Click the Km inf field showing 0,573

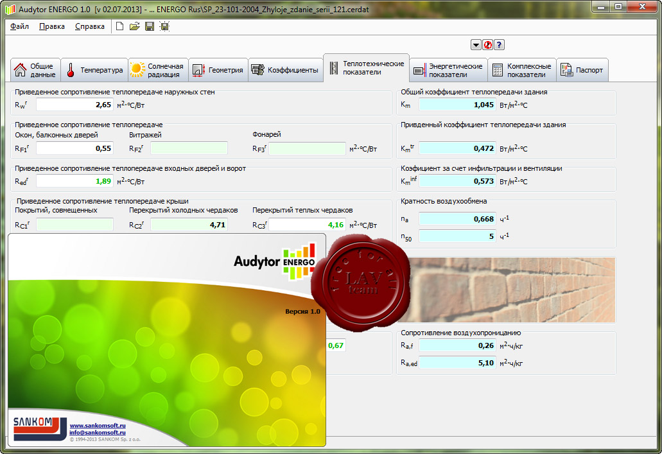tap(457, 181)
